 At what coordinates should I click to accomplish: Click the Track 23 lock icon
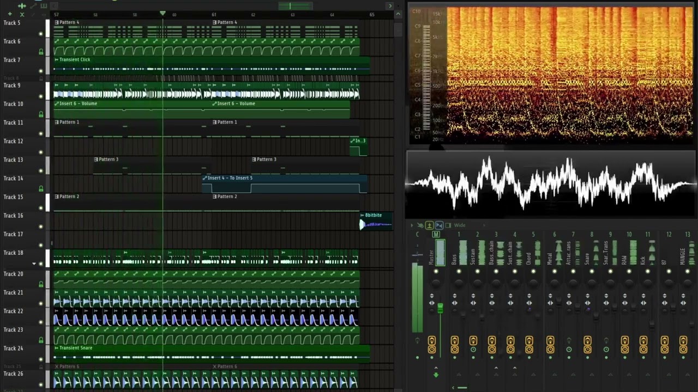point(41,340)
